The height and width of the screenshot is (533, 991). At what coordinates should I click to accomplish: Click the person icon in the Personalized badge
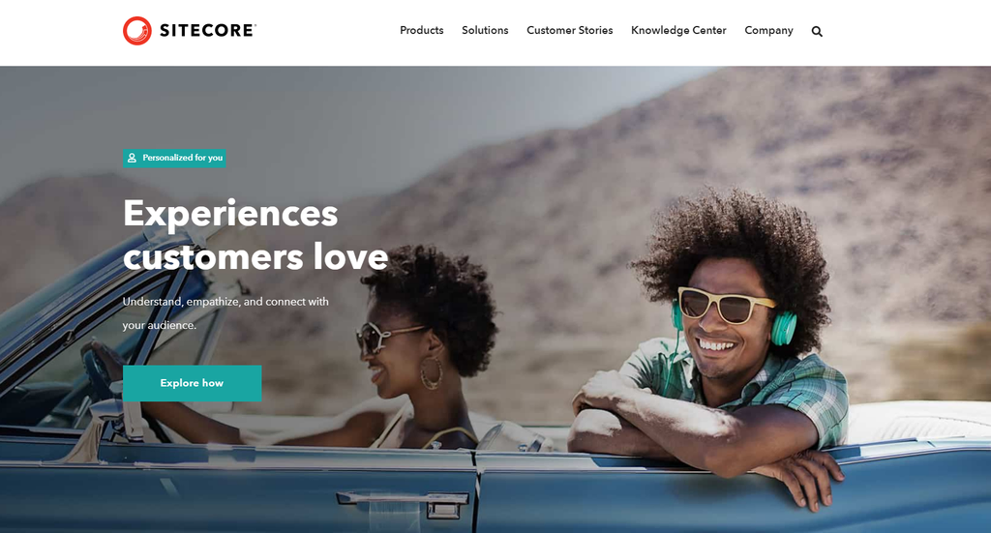point(132,158)
